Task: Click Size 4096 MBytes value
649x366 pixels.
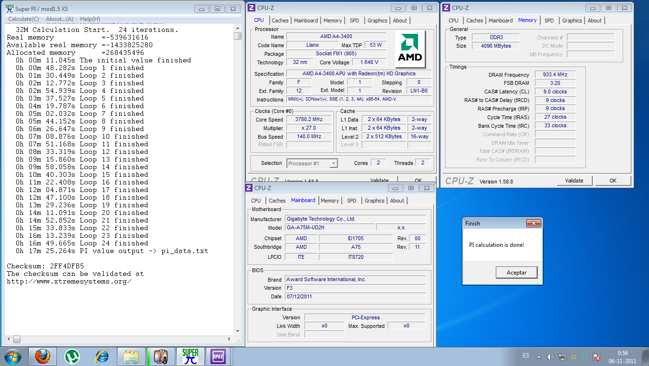Action: point(497,46)
